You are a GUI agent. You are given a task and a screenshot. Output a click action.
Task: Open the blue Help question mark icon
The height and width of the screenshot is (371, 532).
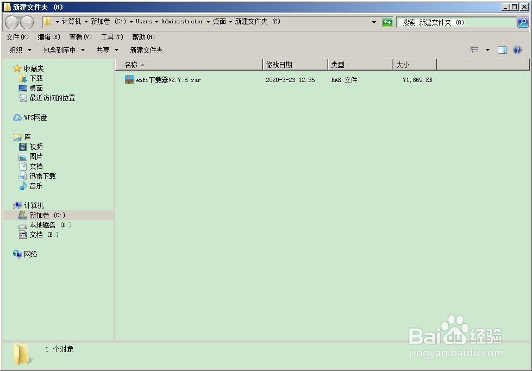517,50
